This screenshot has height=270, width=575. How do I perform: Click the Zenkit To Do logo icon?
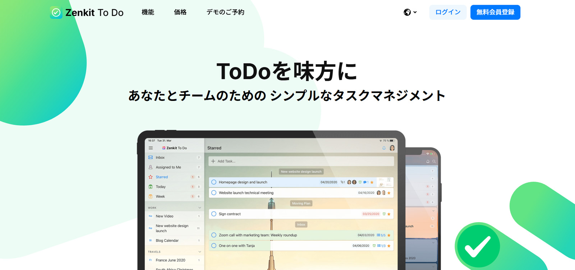pos(56,13)
